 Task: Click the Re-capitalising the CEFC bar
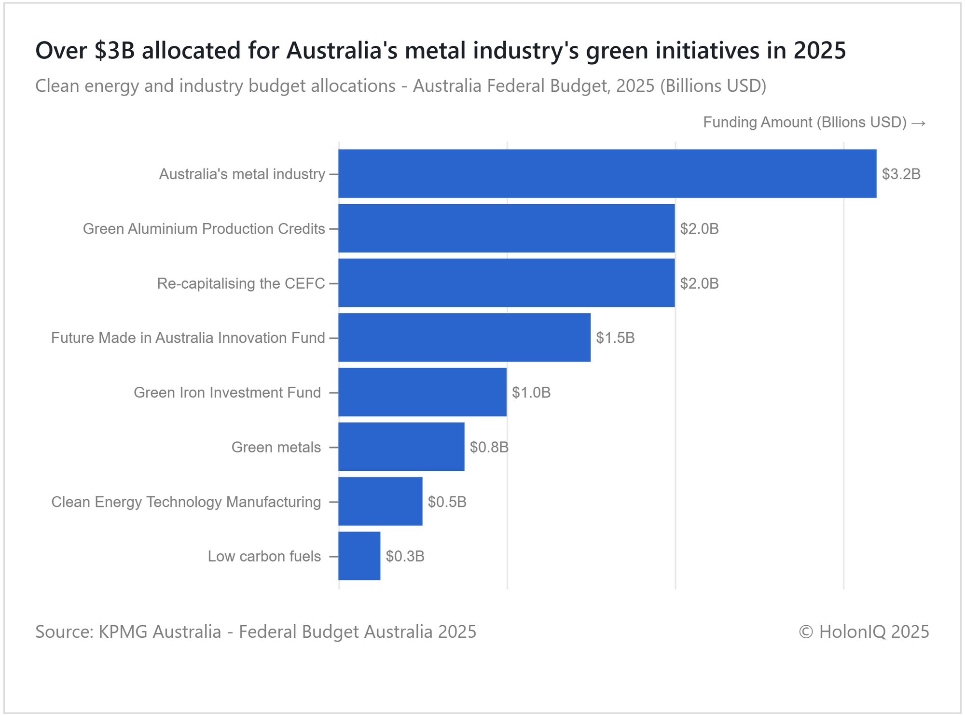pos(506,282)
